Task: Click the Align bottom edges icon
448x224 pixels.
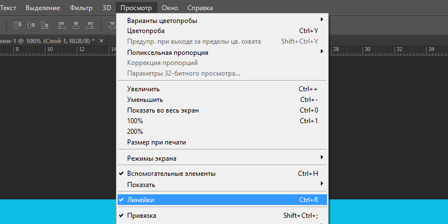Action: tap(44, 25)
